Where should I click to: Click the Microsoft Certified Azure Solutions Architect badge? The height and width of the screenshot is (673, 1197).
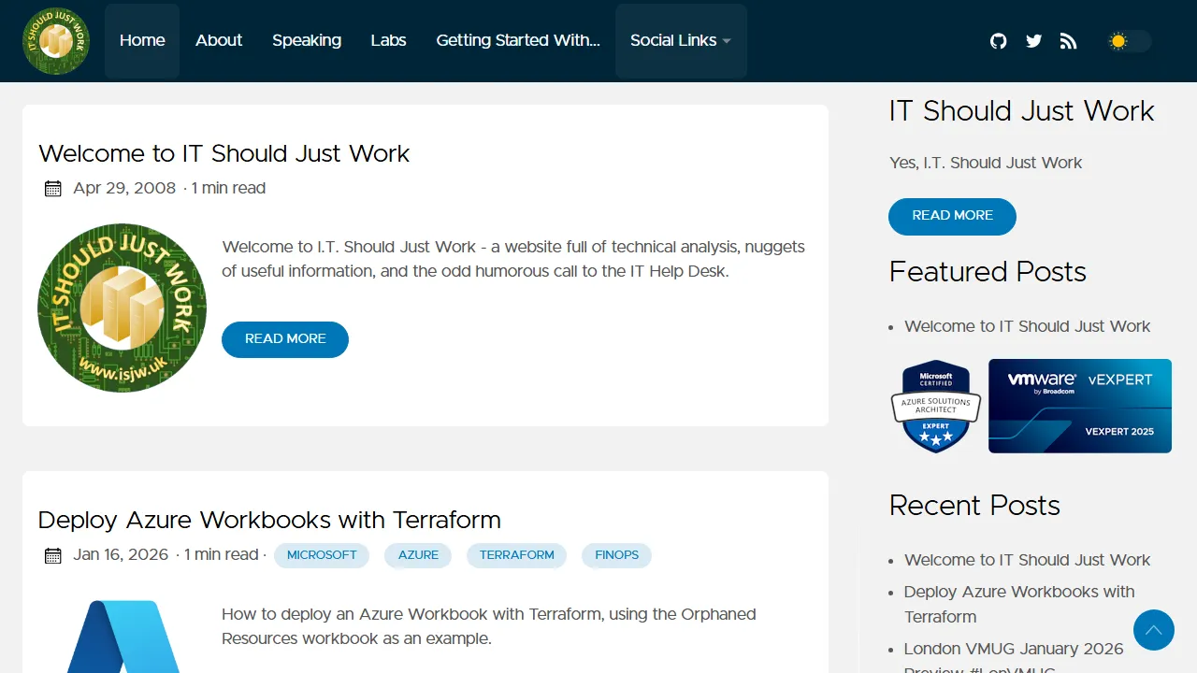click(935, 406)
